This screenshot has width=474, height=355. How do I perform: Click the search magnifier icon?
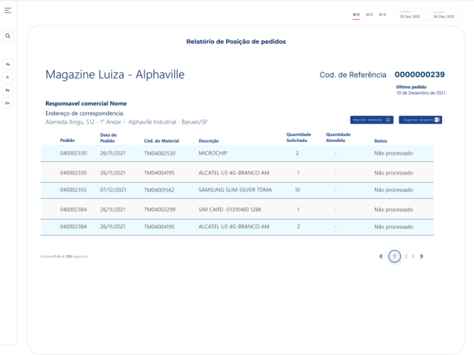coord(8,36)
